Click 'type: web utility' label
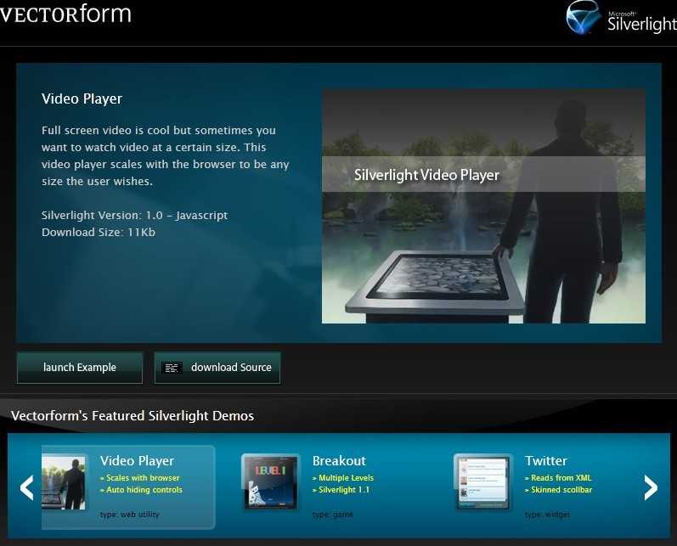The height and width of the screenshot is (546, 677). [129, 515]
